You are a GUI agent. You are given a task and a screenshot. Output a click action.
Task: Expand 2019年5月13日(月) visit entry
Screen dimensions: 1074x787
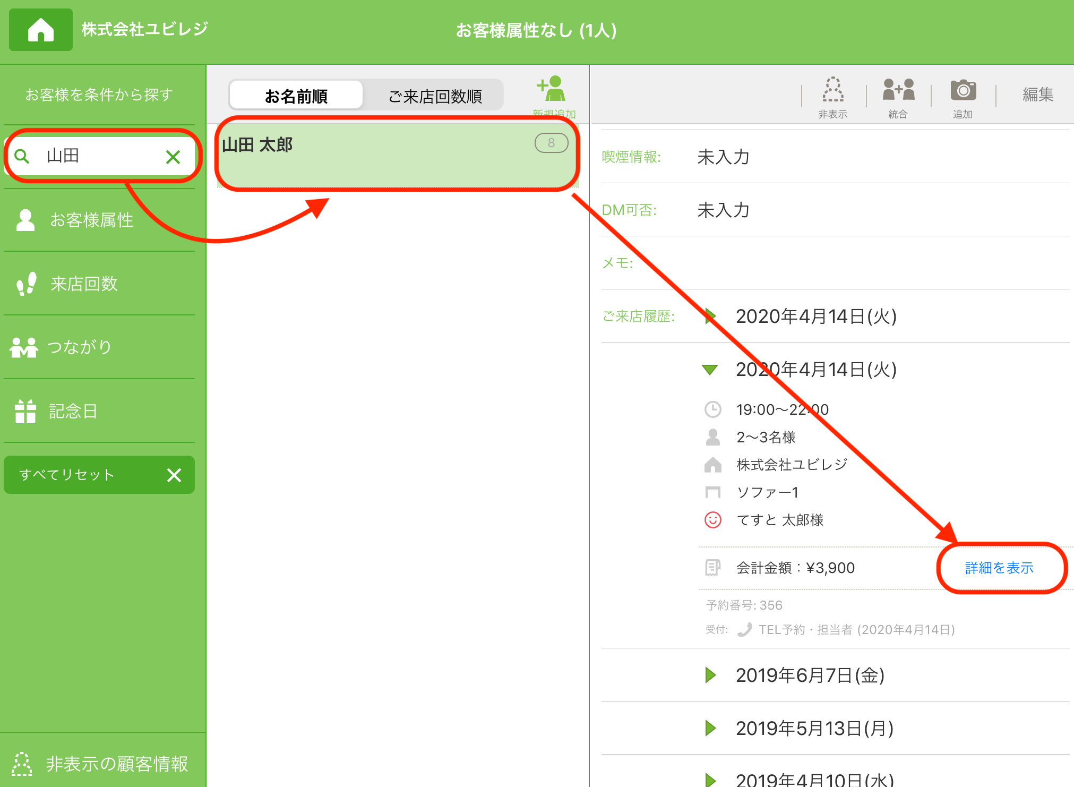[x=710, y=729]
